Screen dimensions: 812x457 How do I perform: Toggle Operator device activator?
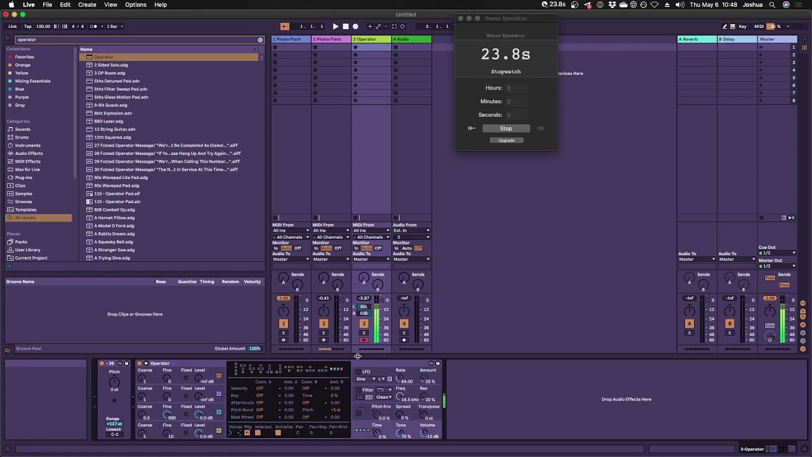140,364
